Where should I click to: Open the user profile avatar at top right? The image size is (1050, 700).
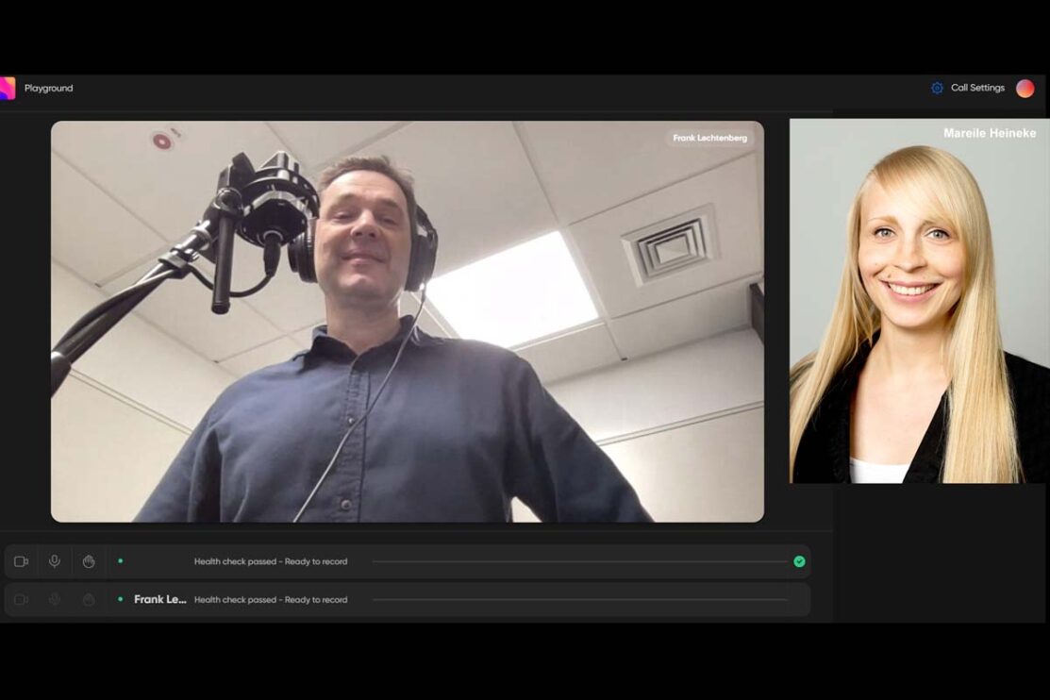(x=1025, y=88)
